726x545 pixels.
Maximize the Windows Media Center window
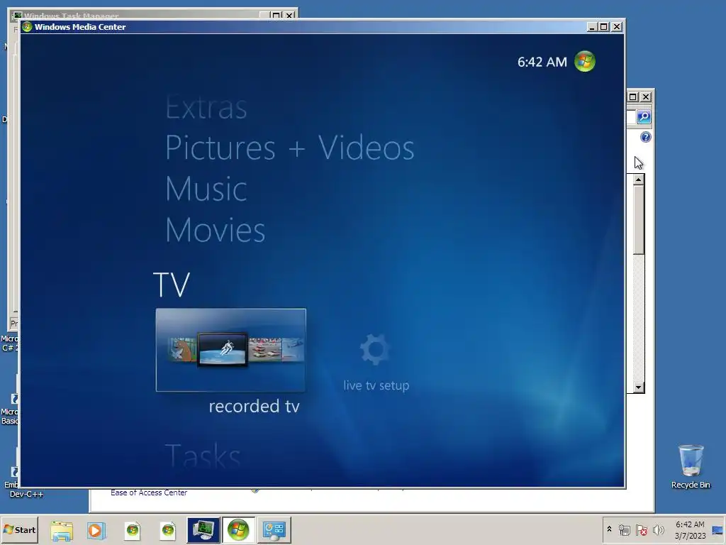point(604,27)
